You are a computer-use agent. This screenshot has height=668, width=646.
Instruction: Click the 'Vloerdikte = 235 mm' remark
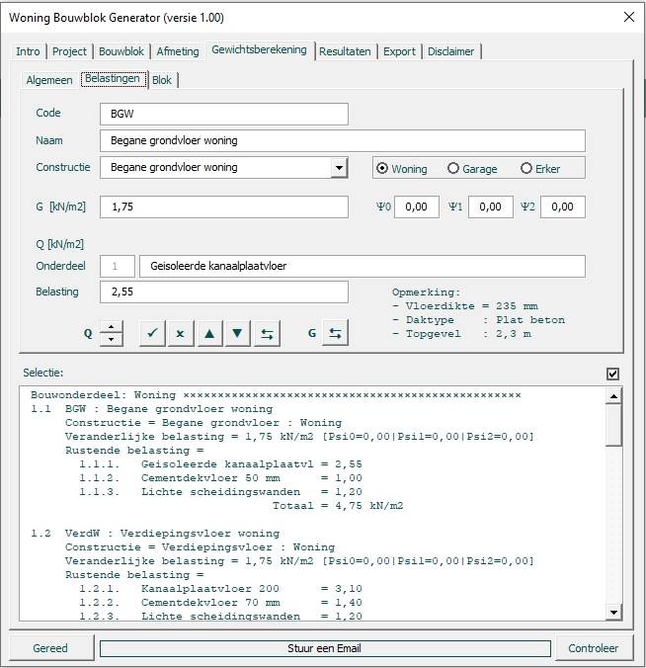tap(465, 306)
